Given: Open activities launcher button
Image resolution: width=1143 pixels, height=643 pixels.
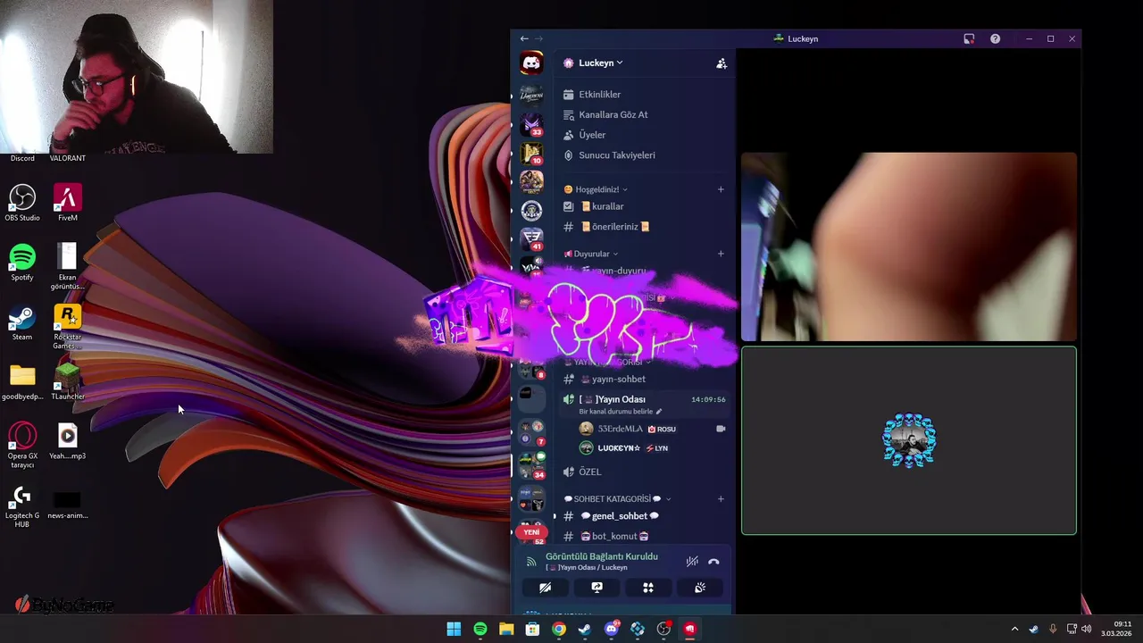Looking at the screenshot, I should pyautogui.click(x=648, y=588).
